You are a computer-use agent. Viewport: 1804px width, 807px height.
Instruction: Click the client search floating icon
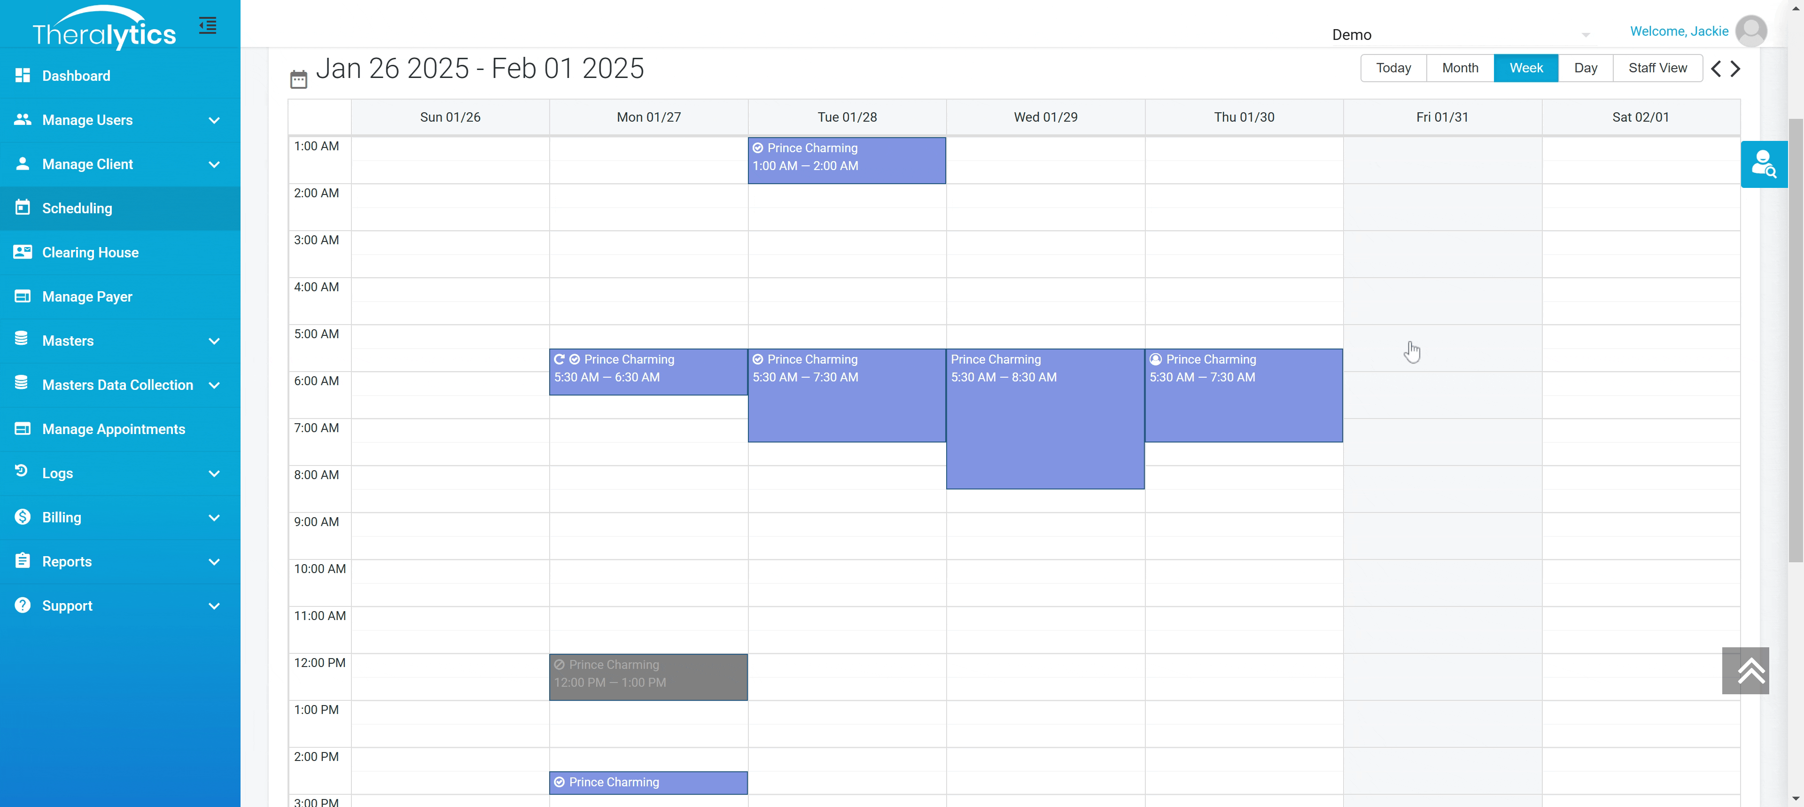tap(1764, 164)
